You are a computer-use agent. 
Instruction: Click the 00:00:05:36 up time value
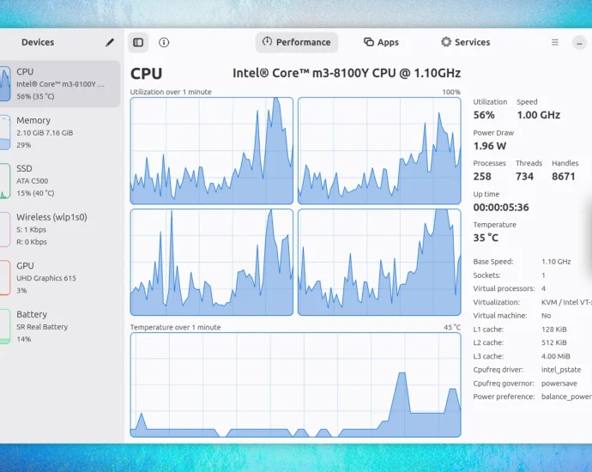tap(501, 208)
